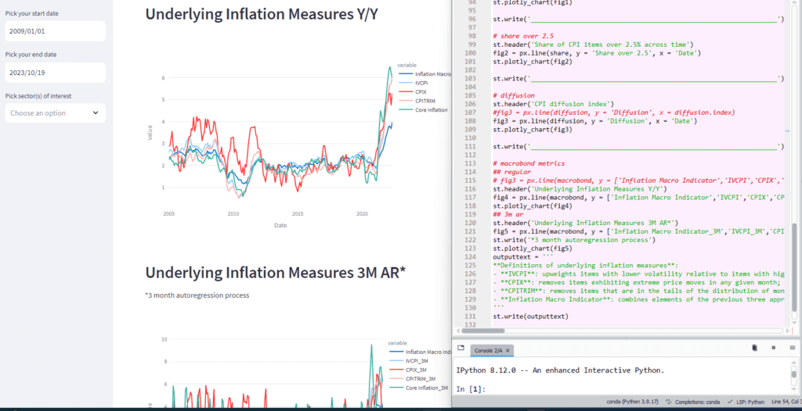Click the start date field 2009/01/01
This screenshot has width=802, height=411.
56,31
